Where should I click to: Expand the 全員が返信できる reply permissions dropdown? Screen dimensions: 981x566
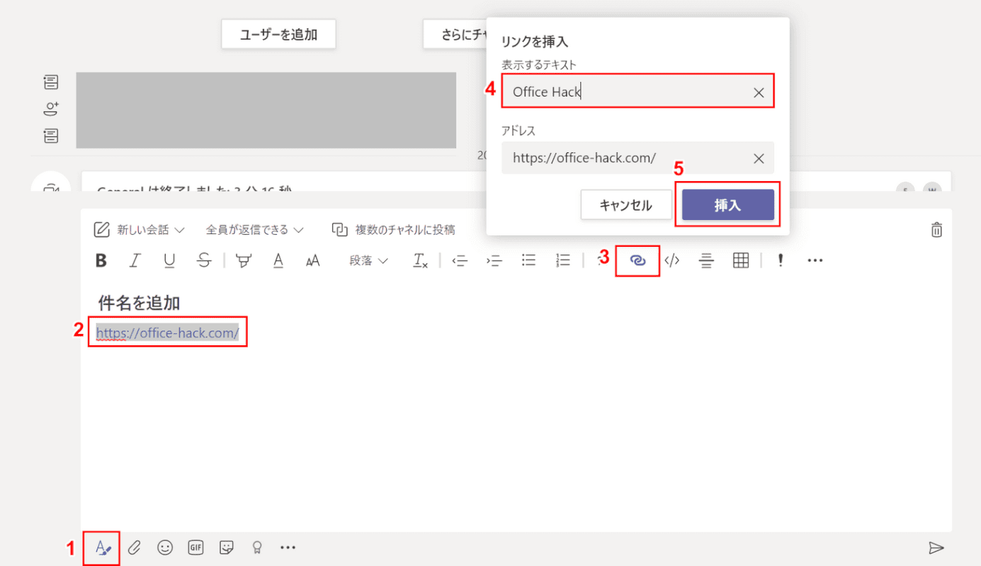255,229
